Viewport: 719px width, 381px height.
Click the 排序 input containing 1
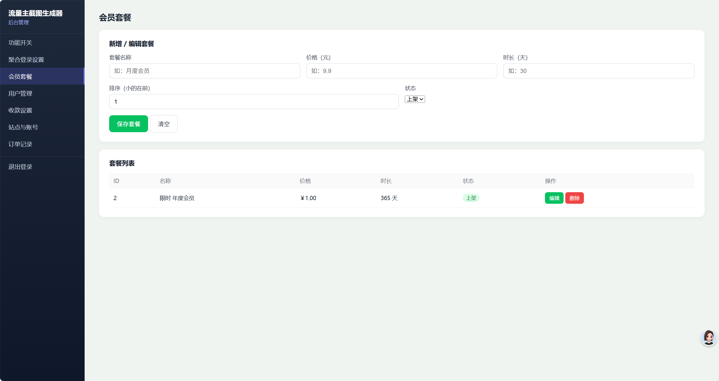[254, 101]
